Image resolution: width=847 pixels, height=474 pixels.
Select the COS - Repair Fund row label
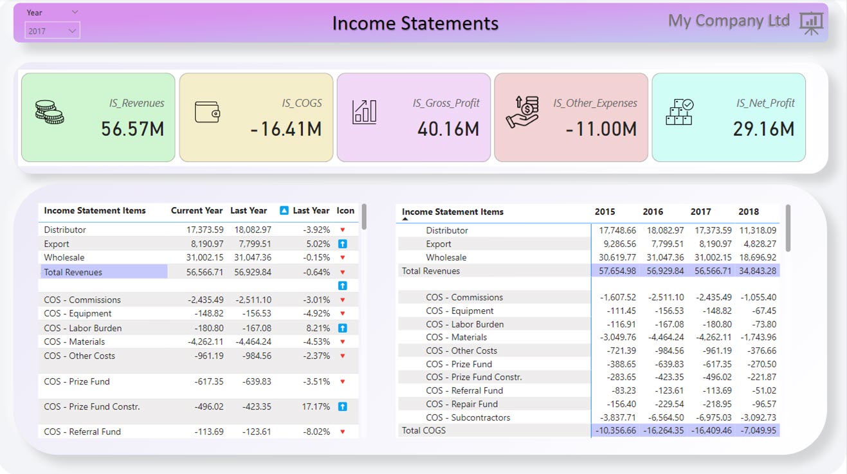462,404
